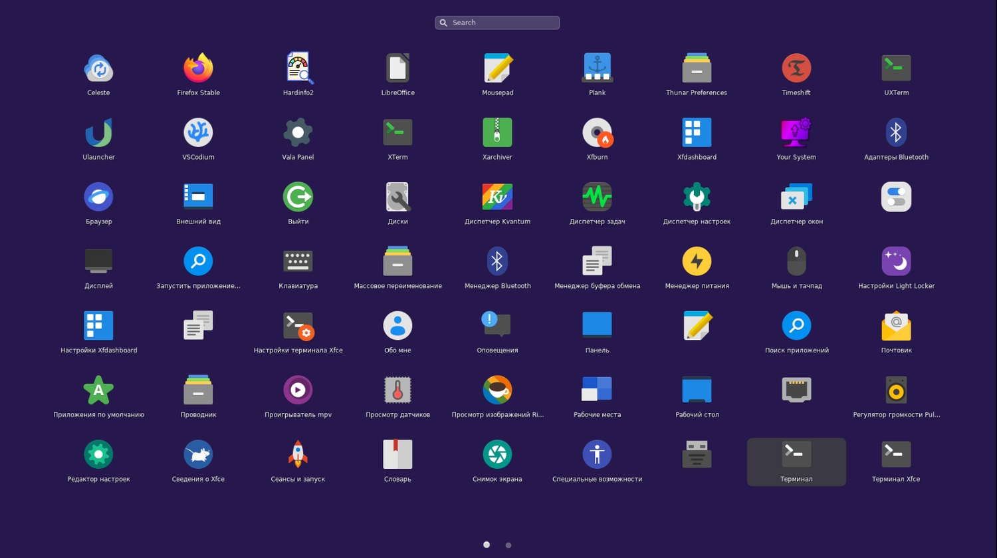
Task: Launch Диспетчер окон
Action: tap(796, 197)
